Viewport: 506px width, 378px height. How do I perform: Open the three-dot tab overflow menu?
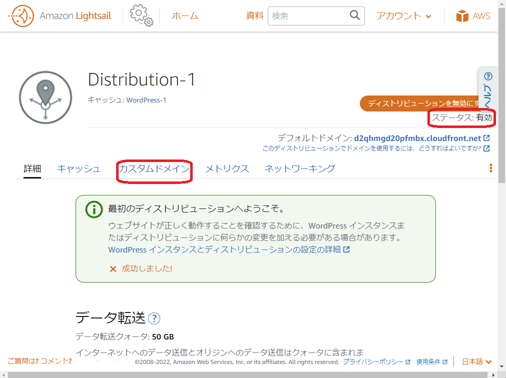click(491, 168)
